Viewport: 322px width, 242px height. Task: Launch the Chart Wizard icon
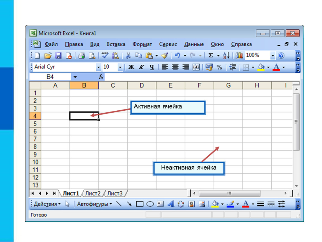coord(239,55)
